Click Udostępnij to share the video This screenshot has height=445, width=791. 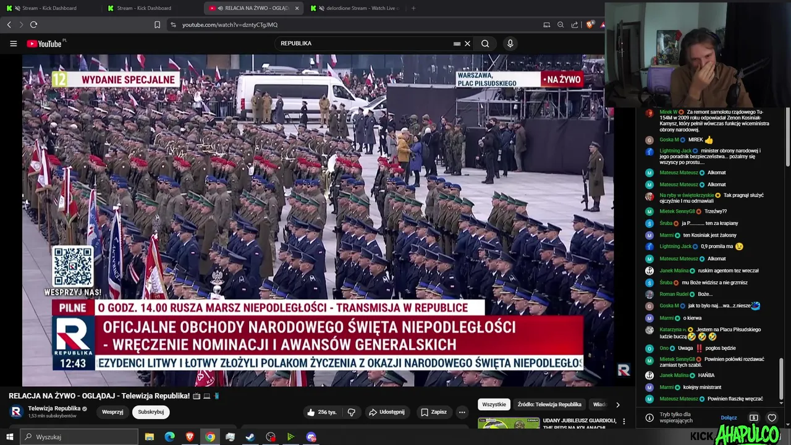point(386,412)
